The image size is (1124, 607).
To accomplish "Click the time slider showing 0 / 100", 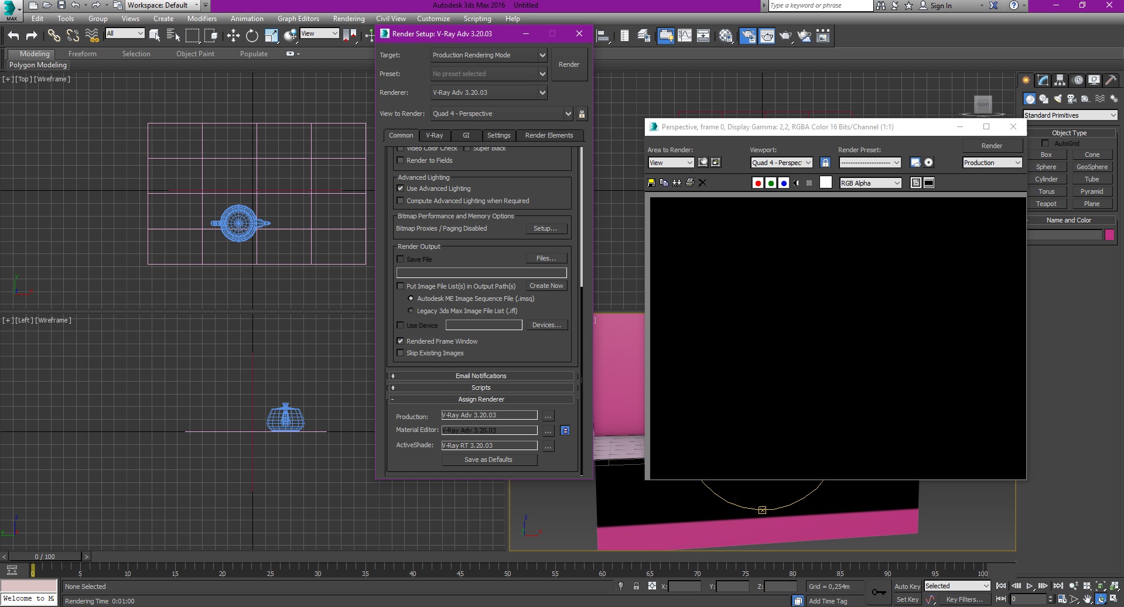I will coord(45,557).
